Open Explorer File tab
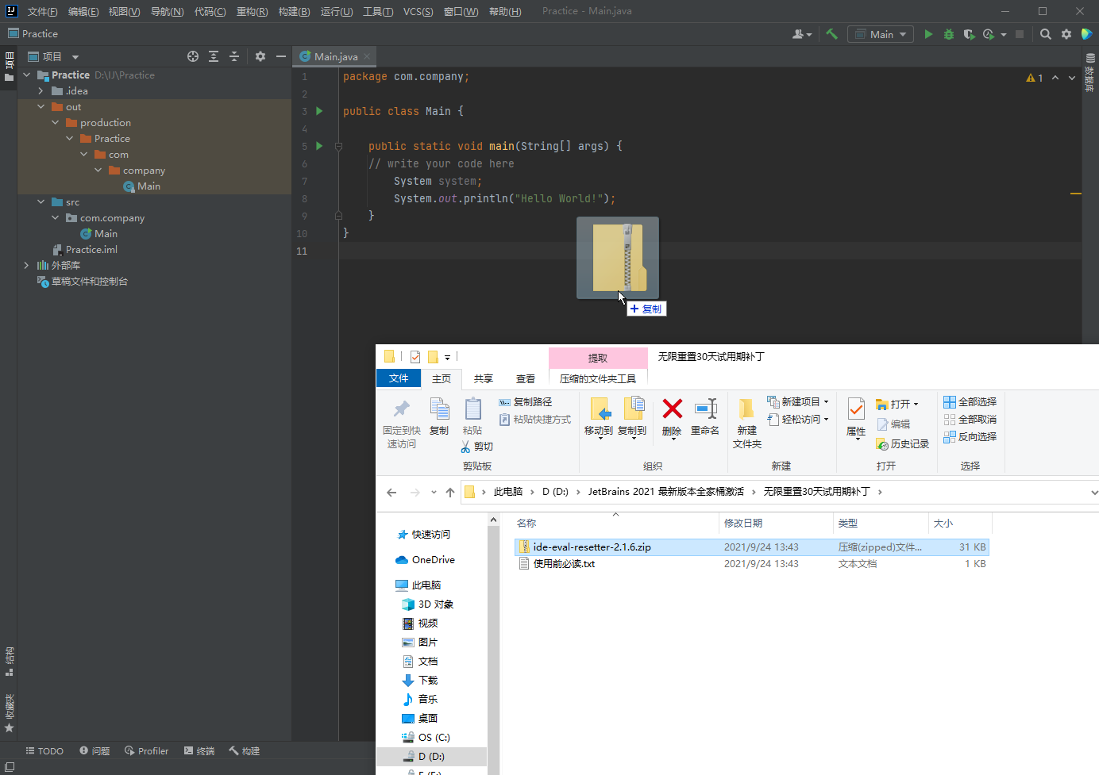1099x775 pixels. [x=399, y=378]
